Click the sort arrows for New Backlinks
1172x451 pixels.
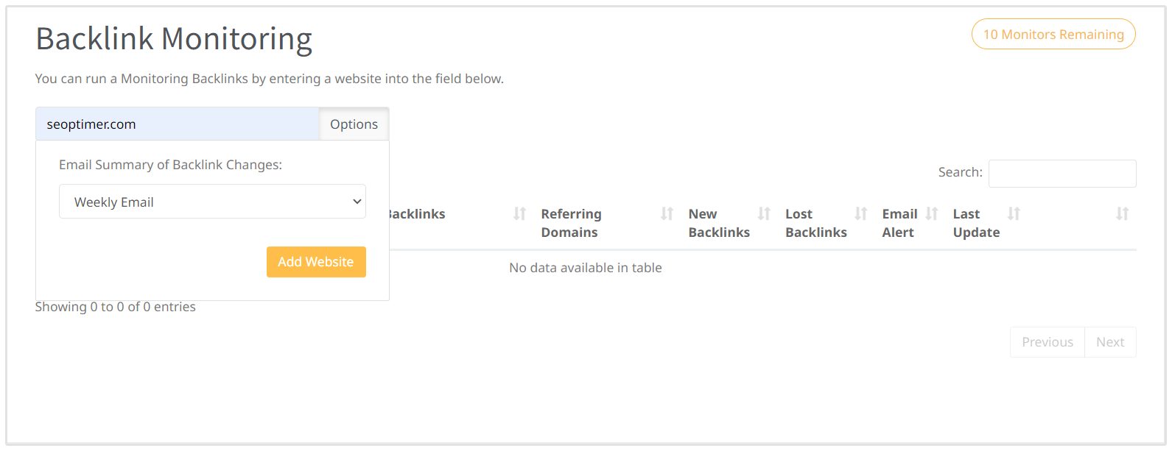click(x=764, y=214)
